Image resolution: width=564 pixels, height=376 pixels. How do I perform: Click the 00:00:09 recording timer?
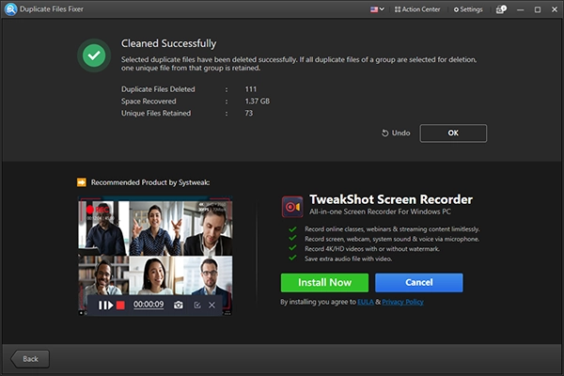(x=149, y=305)
